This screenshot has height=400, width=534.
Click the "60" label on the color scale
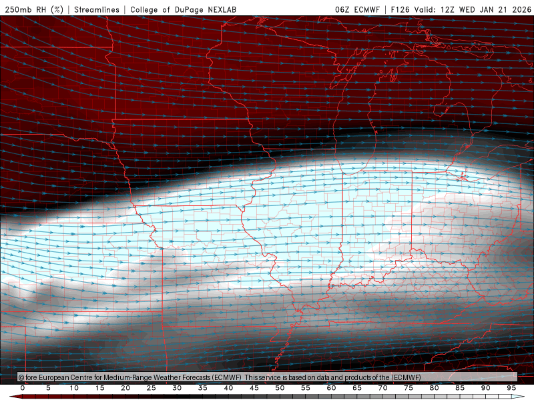coord(331,388)
